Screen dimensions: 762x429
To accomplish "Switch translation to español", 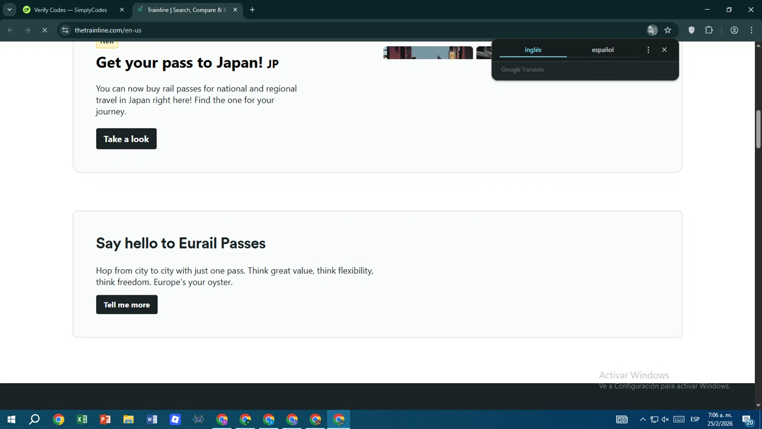I will (x=603, y=50).
